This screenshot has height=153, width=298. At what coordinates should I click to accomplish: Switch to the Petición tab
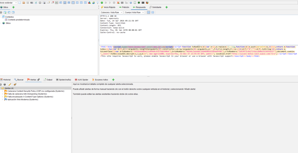[x=124, y=7]
